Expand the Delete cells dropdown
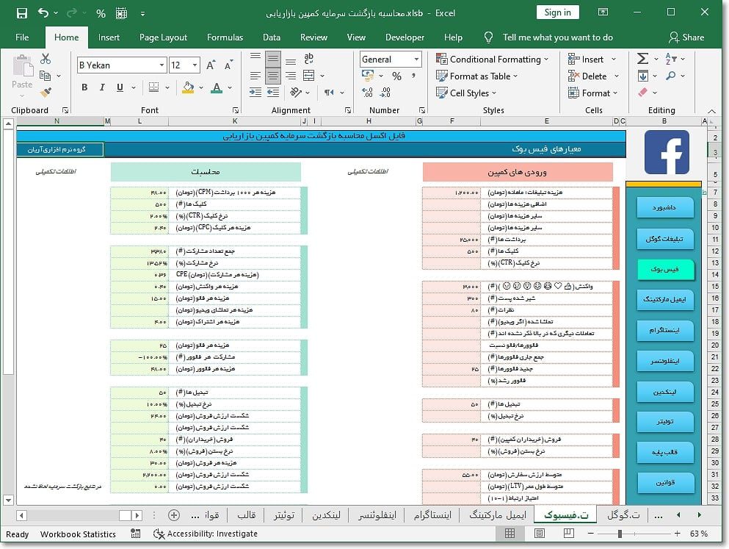This screenshot has width=729, height=549. point(617,76)
